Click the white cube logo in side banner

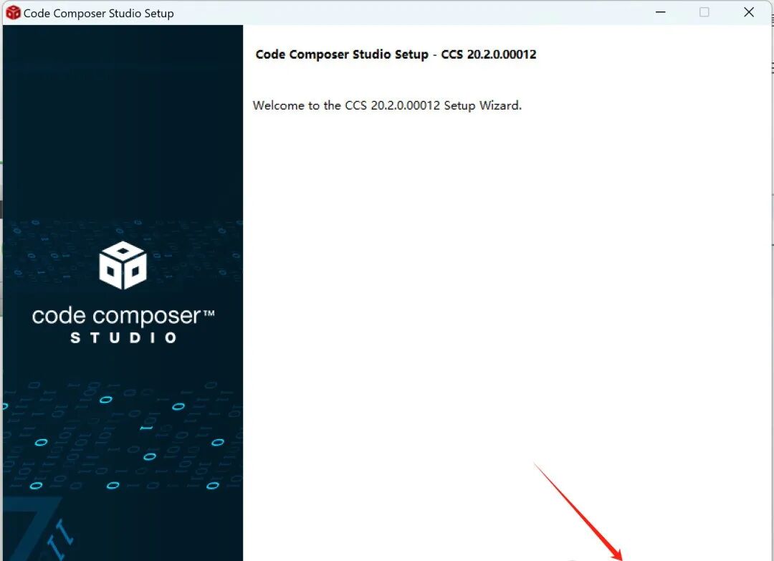(x=123, y=265)
